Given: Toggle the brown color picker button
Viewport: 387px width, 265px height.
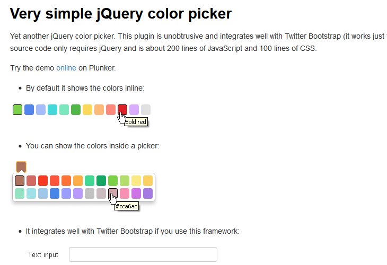Looking at the screenshot, I should click(21, 167).
